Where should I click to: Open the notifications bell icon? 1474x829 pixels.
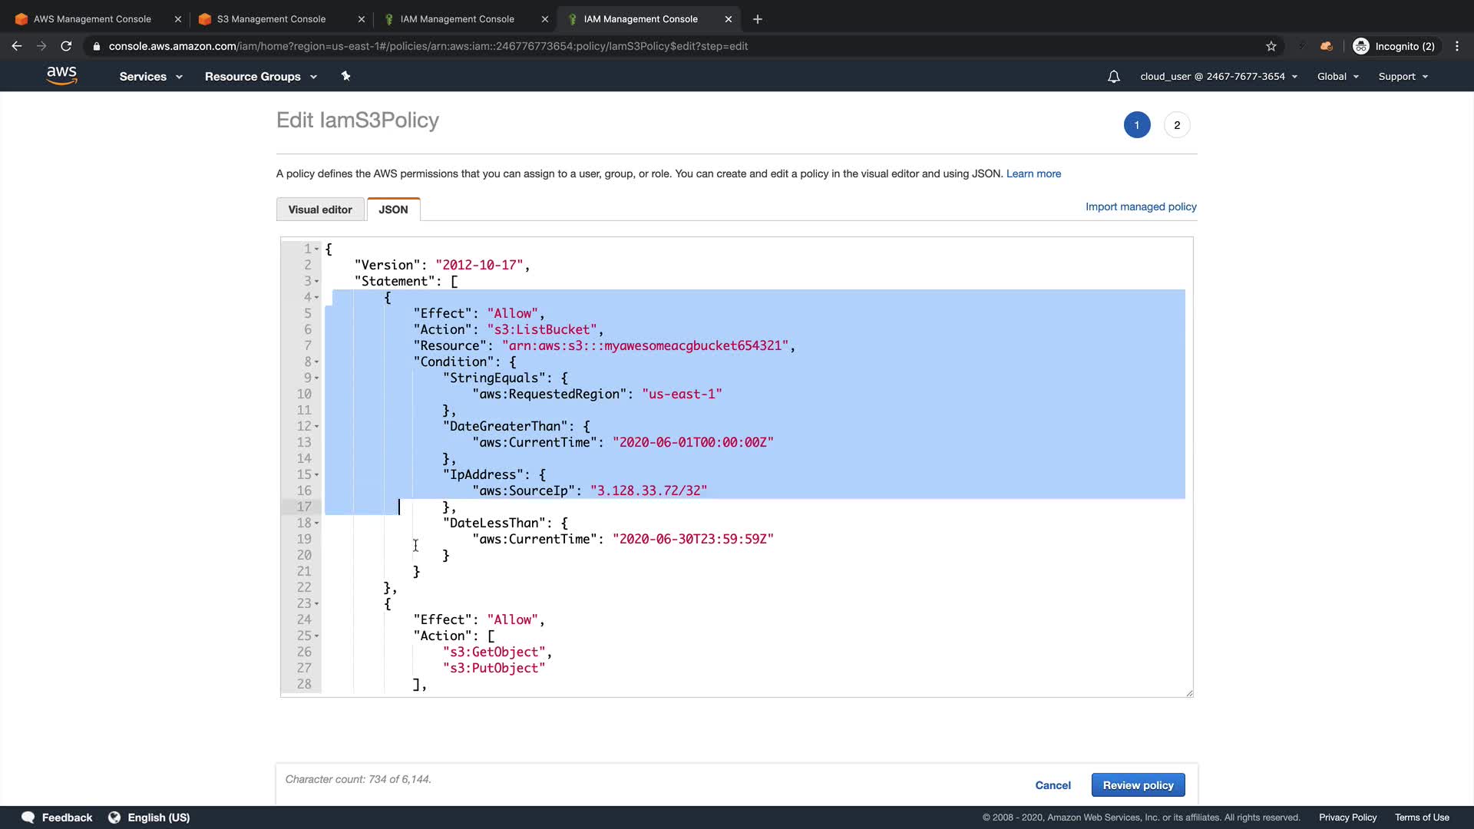(x=1113, y=77)
